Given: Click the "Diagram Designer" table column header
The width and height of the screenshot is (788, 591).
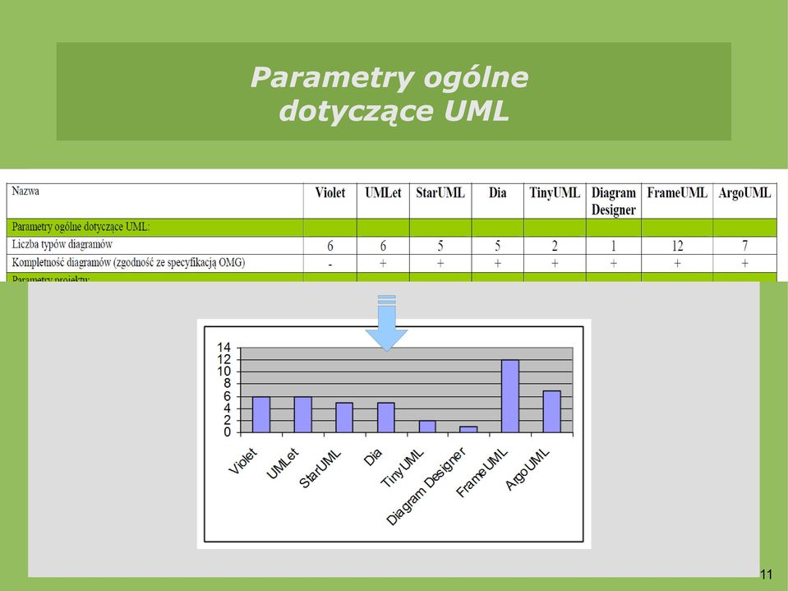Looking at the screenshot, I should 613,201.
